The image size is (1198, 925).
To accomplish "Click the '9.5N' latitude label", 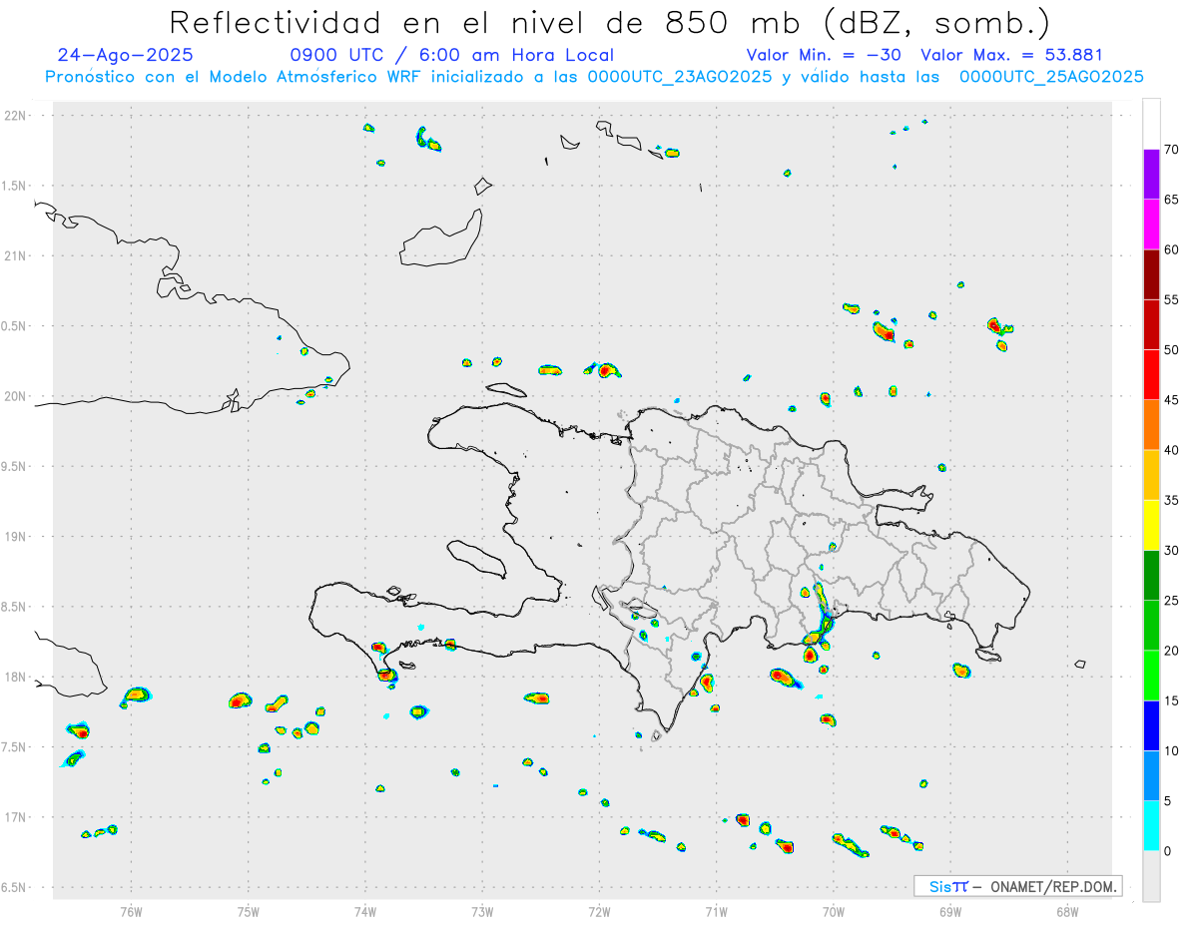I will point(16,466).
